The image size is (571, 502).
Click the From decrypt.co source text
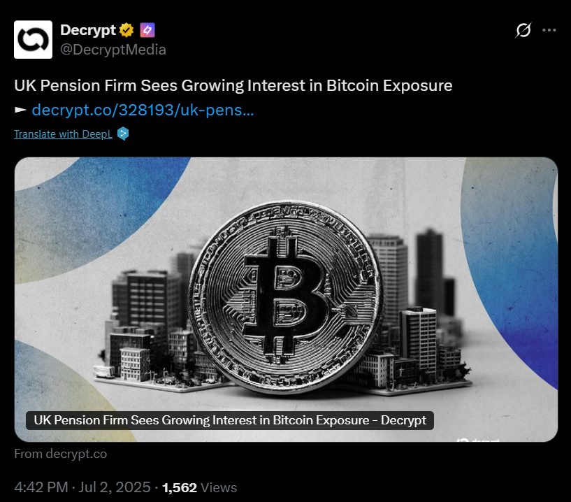tap(60, 454)
